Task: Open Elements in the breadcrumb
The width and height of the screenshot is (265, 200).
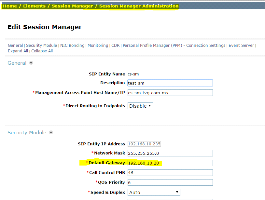Action: point(34,6)
